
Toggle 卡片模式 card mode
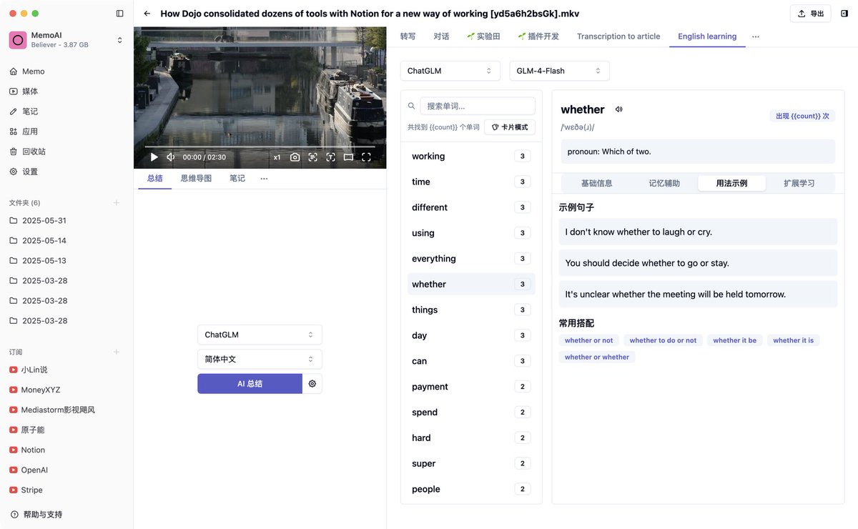[510, 127]
